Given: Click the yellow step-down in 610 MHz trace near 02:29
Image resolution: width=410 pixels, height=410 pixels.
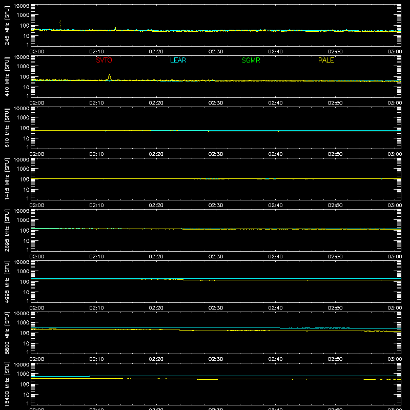Looking at the screenshot, I should 209,131.
